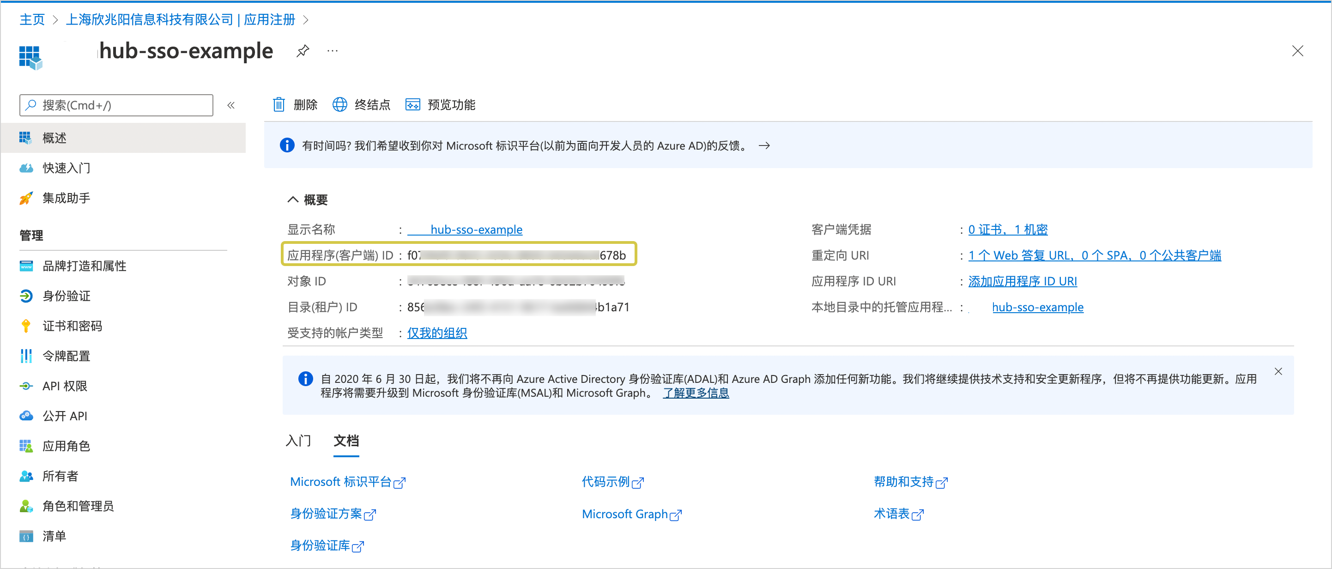Dismiss the ADAL deprecation notice

click(x=1278, y=371)
